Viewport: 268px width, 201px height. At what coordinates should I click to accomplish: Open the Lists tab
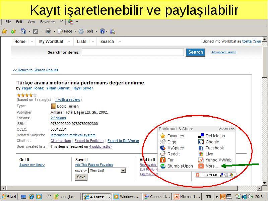click(x=81, y=42)
